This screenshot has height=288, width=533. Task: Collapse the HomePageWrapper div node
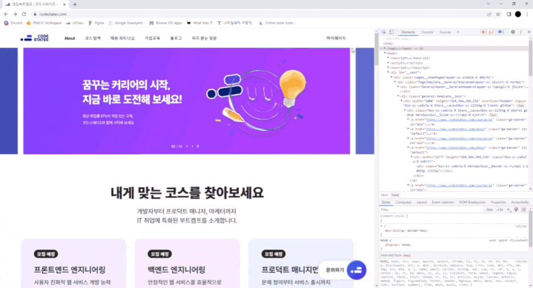coord(391,77)
